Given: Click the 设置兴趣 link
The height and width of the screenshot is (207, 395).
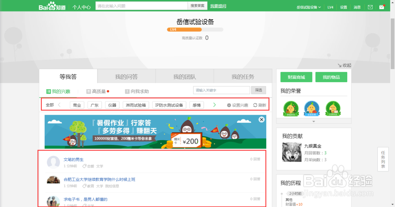Looking at the screenshot, I should [x=237, y=105].
